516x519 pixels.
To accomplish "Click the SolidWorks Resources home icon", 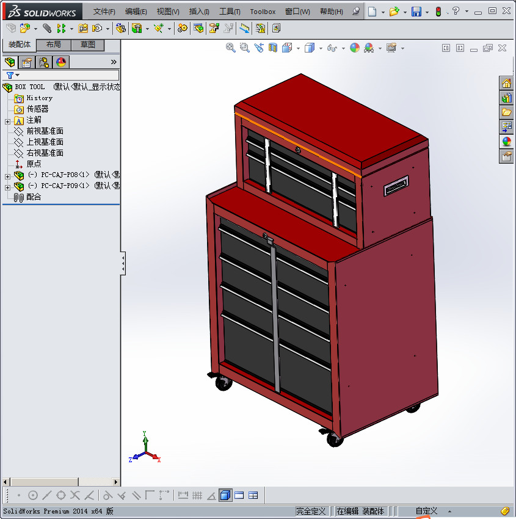I will click(x=506, y=84).
